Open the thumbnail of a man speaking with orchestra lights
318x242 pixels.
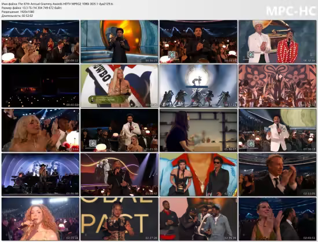[x=120, y=175]
